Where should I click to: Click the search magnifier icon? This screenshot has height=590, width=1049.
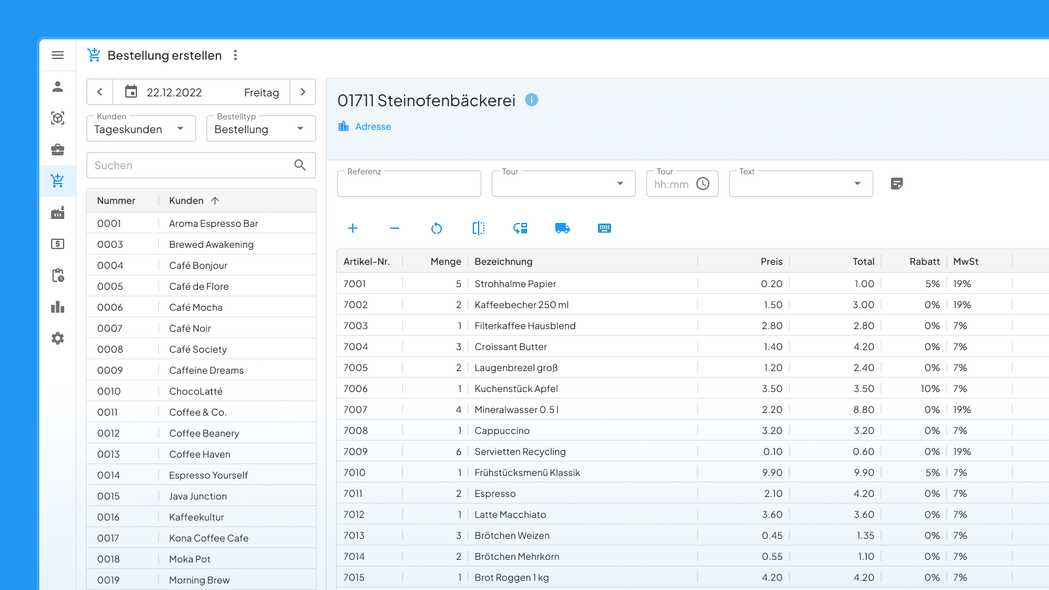[300, 165]
